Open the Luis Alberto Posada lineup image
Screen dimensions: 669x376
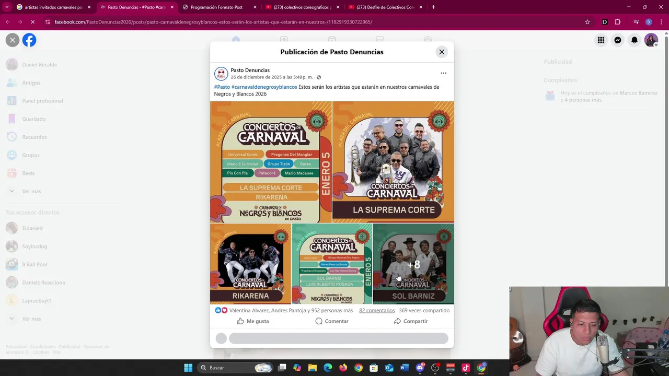[x=332, y=264]
